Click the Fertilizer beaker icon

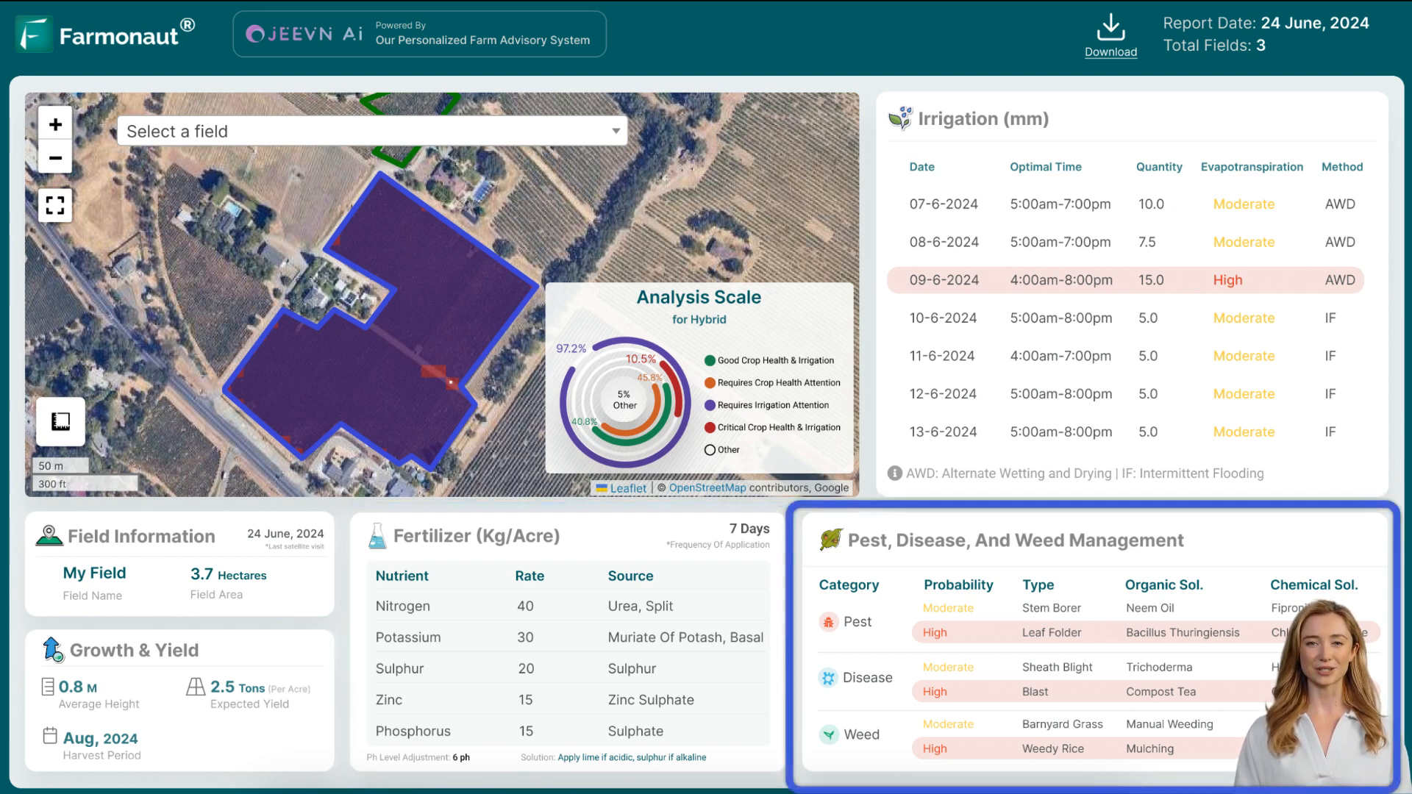pos(375,535)
